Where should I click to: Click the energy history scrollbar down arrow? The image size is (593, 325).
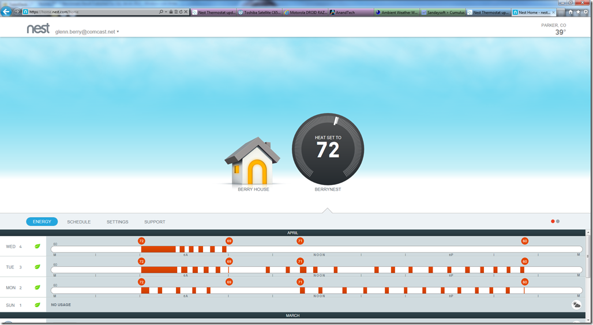tap(588, 320)
